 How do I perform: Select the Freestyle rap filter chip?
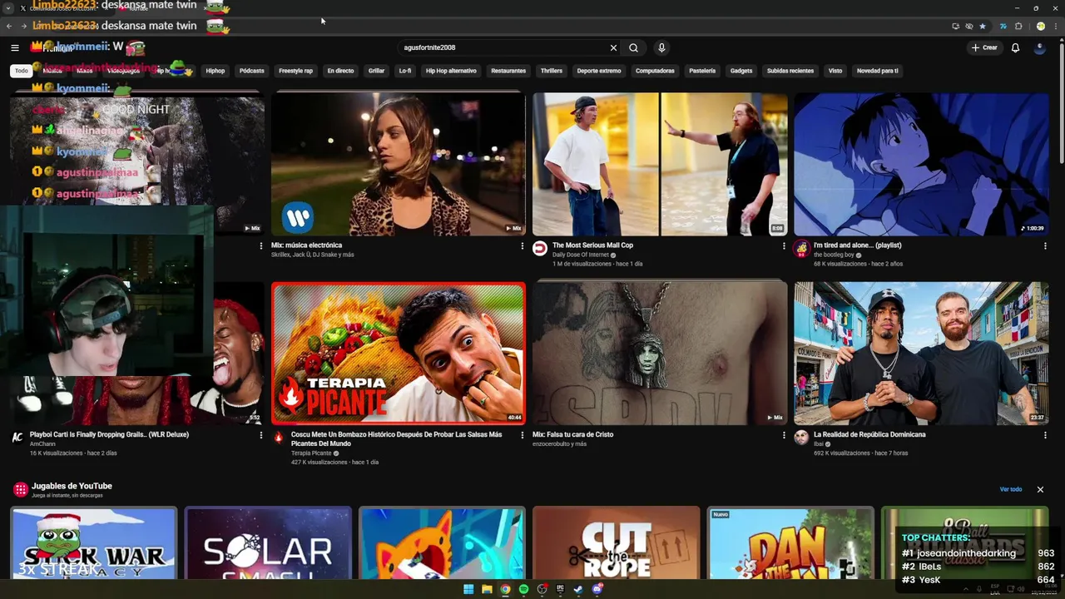tap(296, 71)
